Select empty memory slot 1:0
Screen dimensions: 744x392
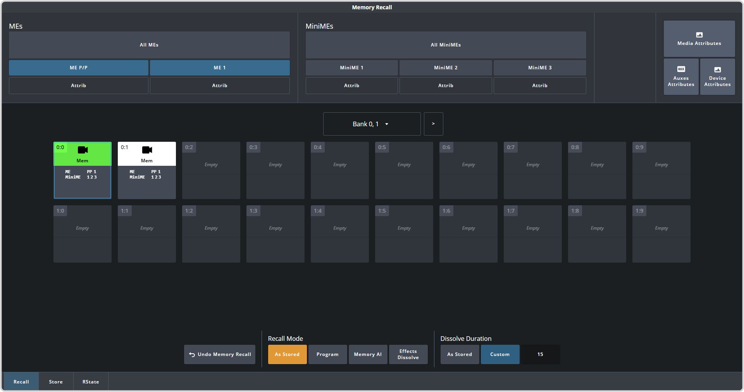pyautogui.click(x=83, y=234)
